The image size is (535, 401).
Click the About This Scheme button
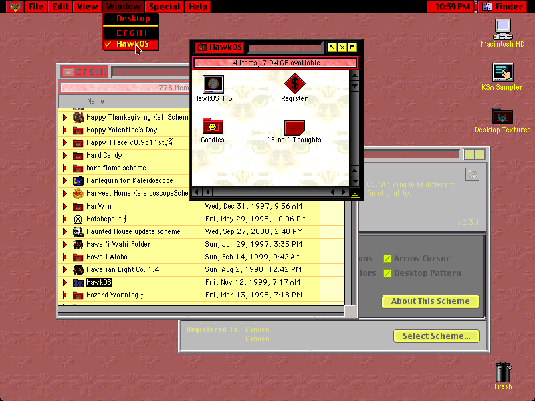click(430, 301)
